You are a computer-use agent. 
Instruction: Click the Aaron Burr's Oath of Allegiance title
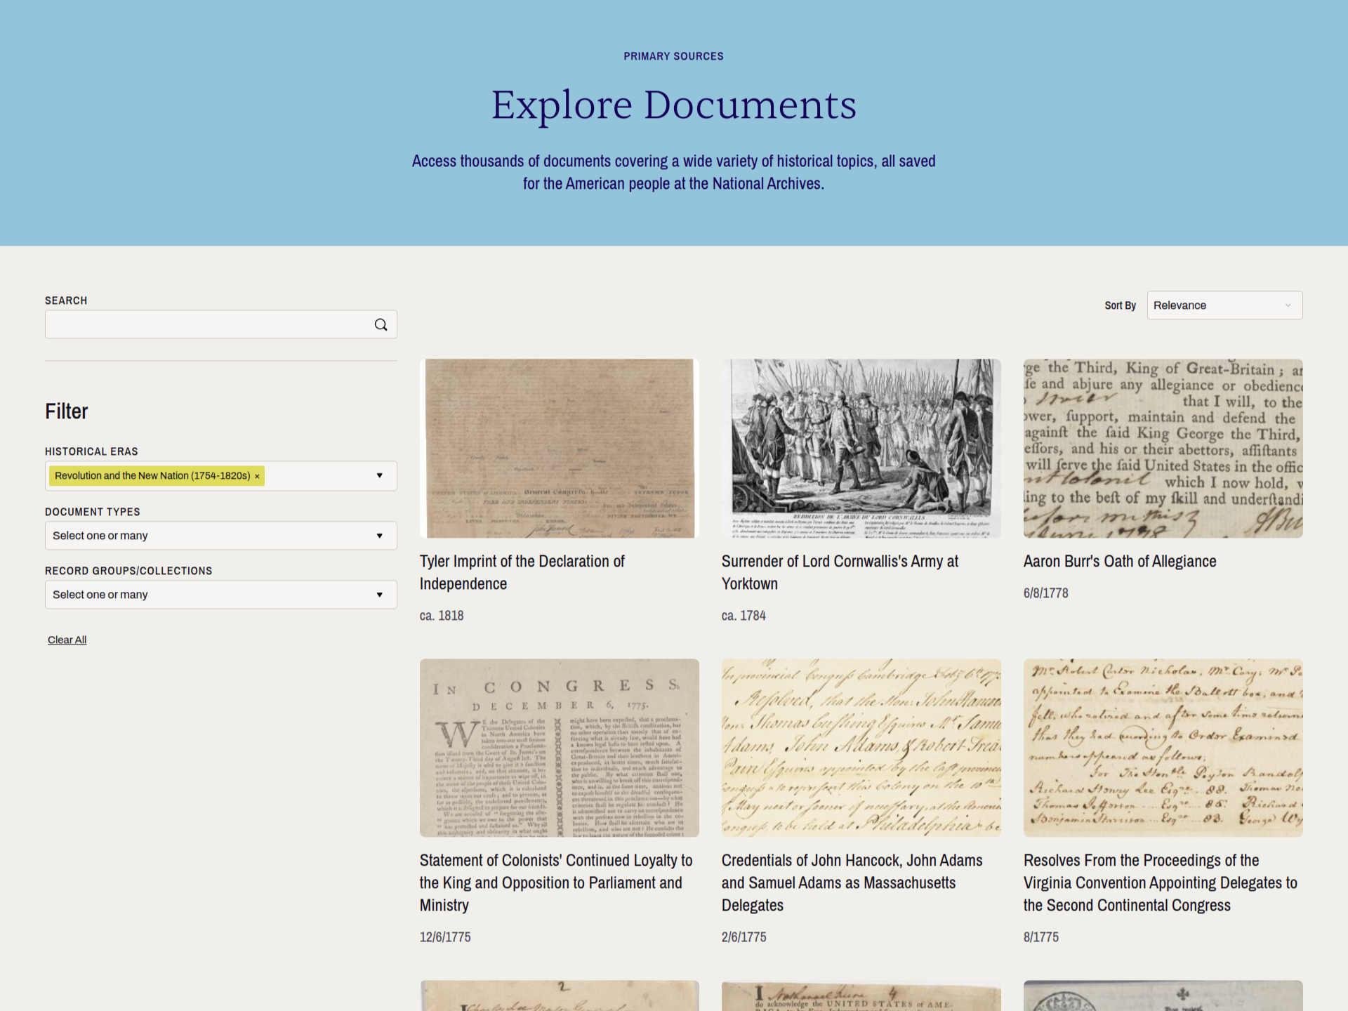point(1120,562)
